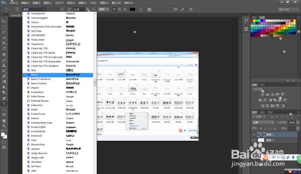Enable center text alignment
301x174 pixels.
pos(119,9)
